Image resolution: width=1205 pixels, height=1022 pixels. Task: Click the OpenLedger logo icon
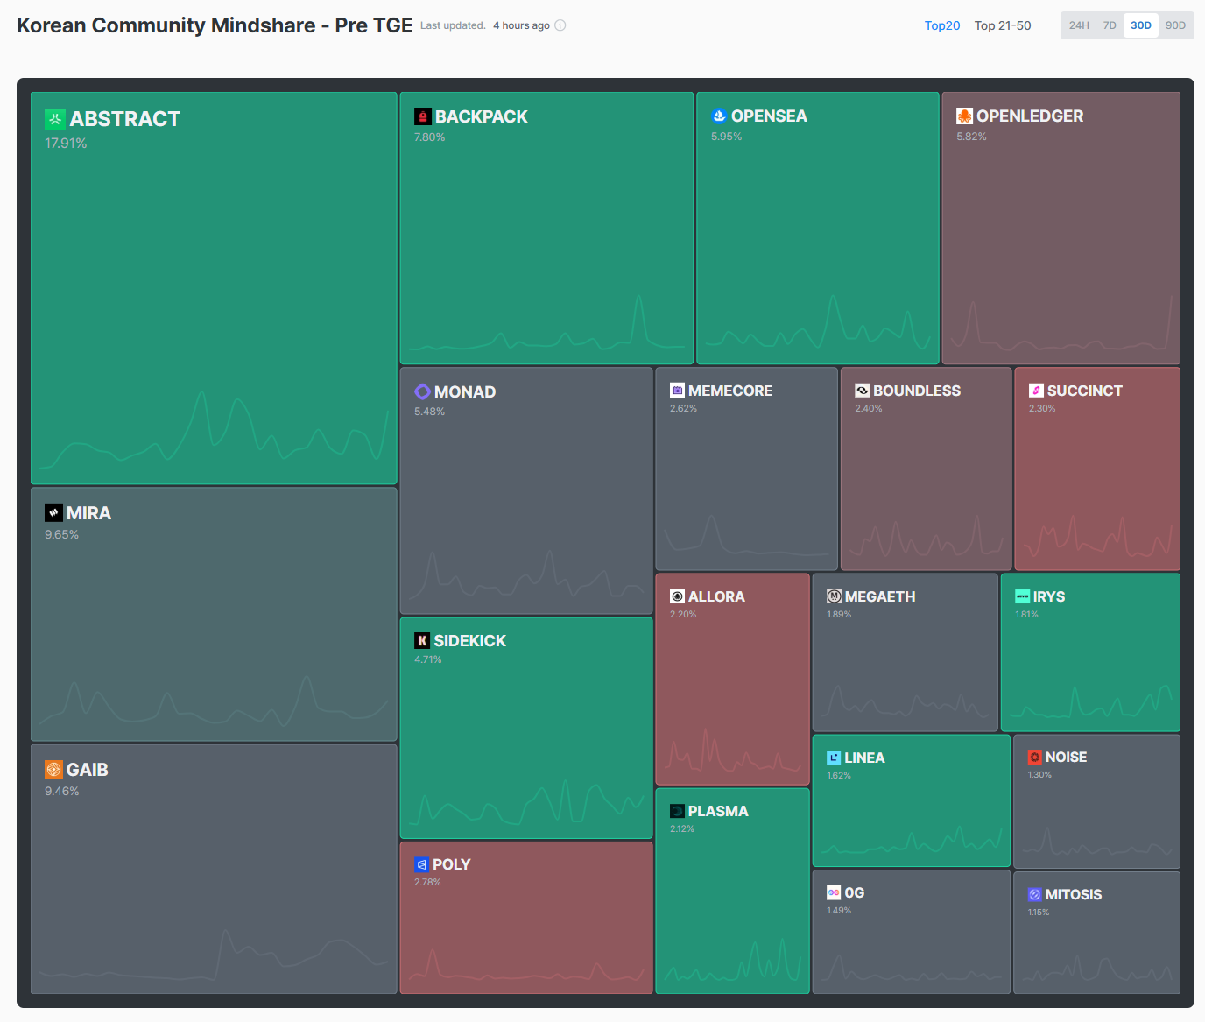tap(964, 116)
